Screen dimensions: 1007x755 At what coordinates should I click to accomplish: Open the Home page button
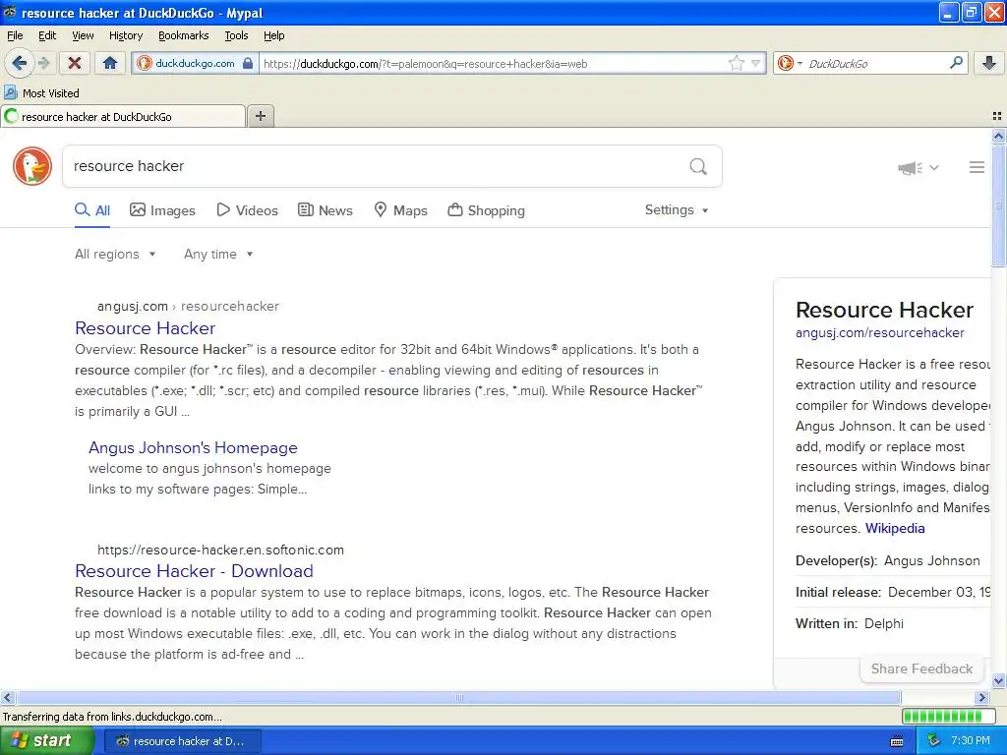click(x=110, y=63)
